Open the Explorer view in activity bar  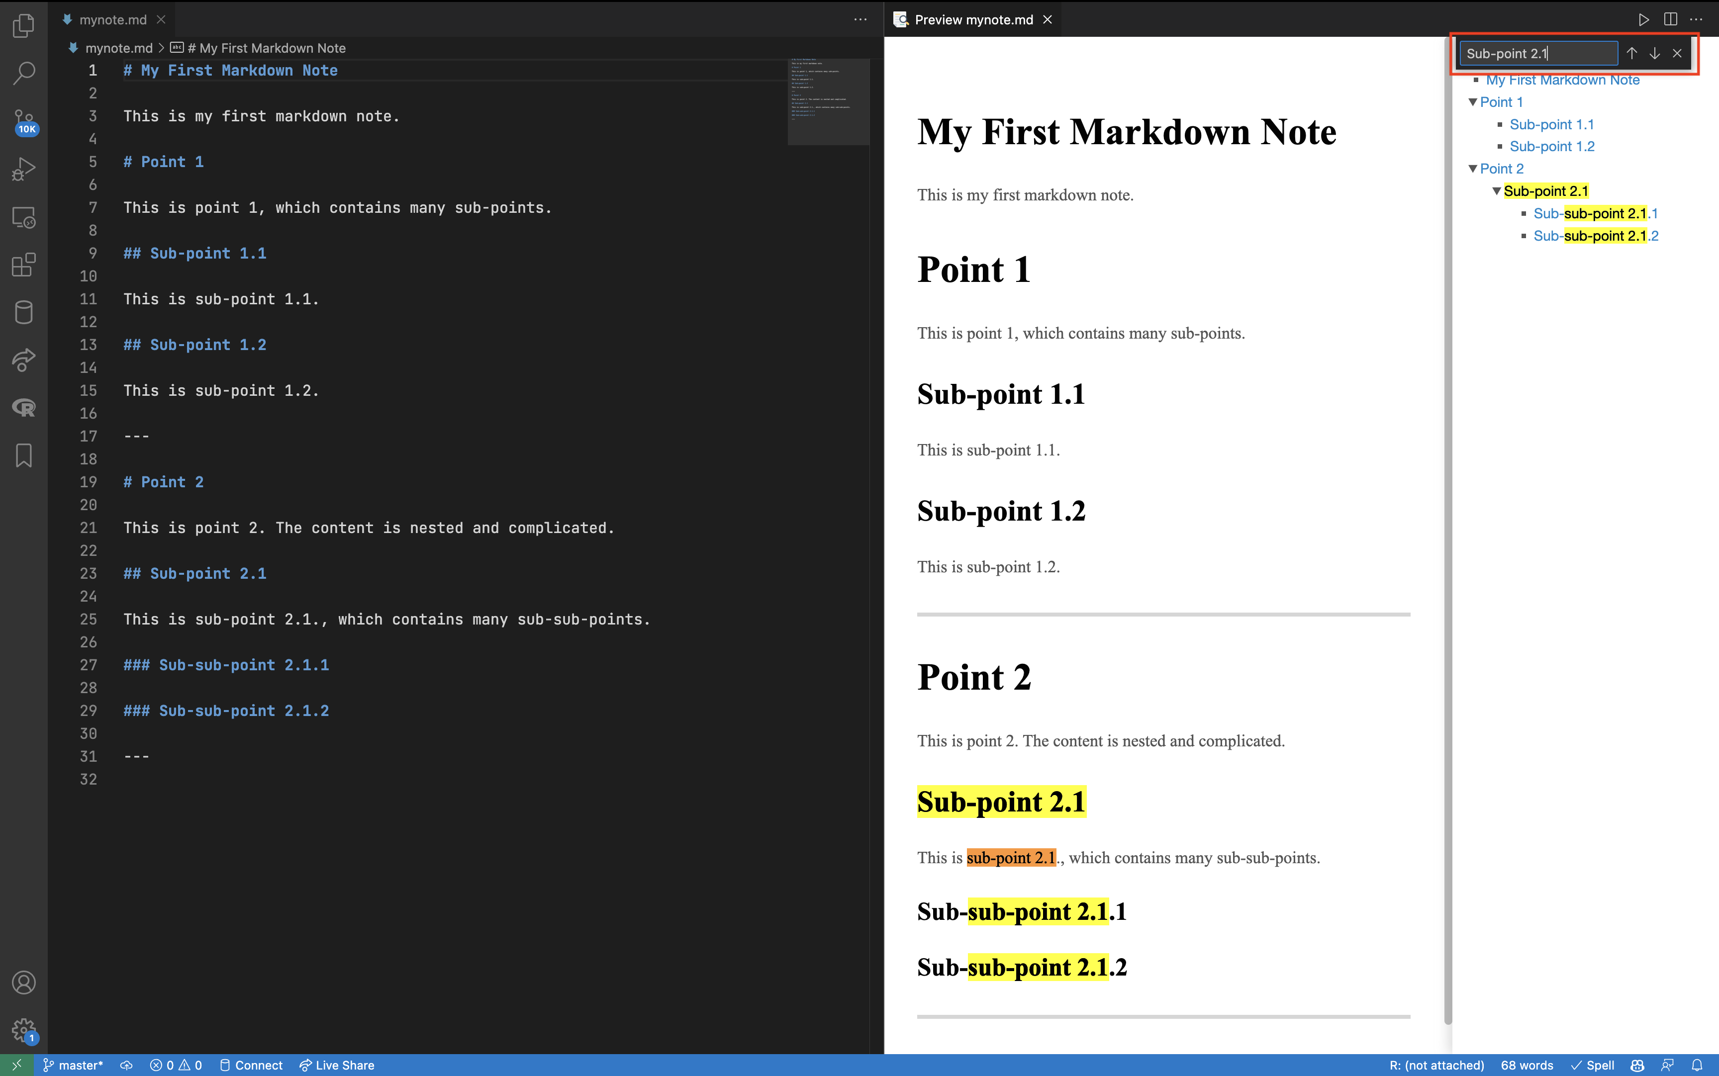[23, 26]
